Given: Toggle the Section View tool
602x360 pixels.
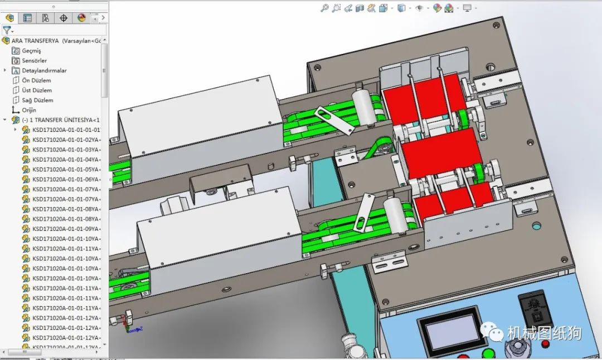Looking at the screenshot, I should tap(360, 8).
